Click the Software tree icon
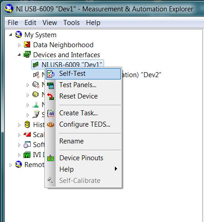Image resolution: width=204 pixels, height=222 pixels. click(27, 145)
